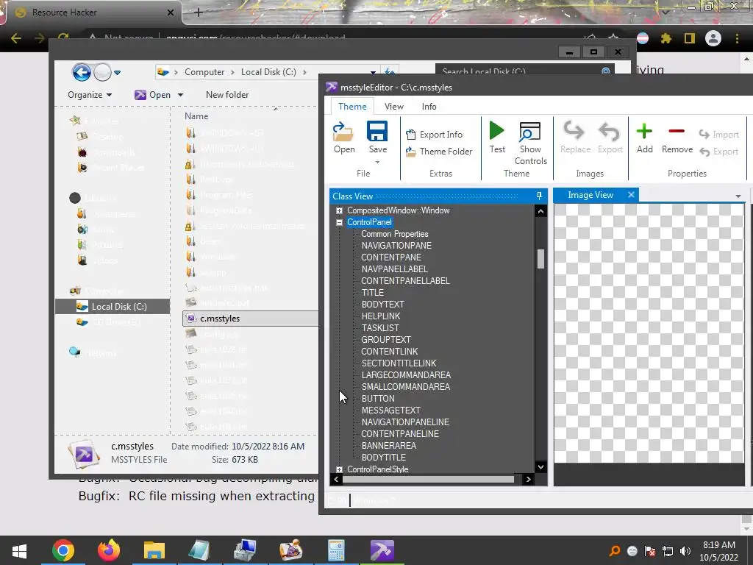Open the dropdown arrow beside Explorer's Open
753x565 pixels.
tap(181, 95)
